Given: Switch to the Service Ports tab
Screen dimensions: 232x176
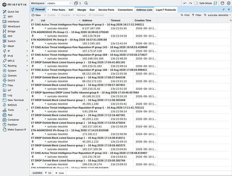Looking at the screenshot, I should (106, 10).
